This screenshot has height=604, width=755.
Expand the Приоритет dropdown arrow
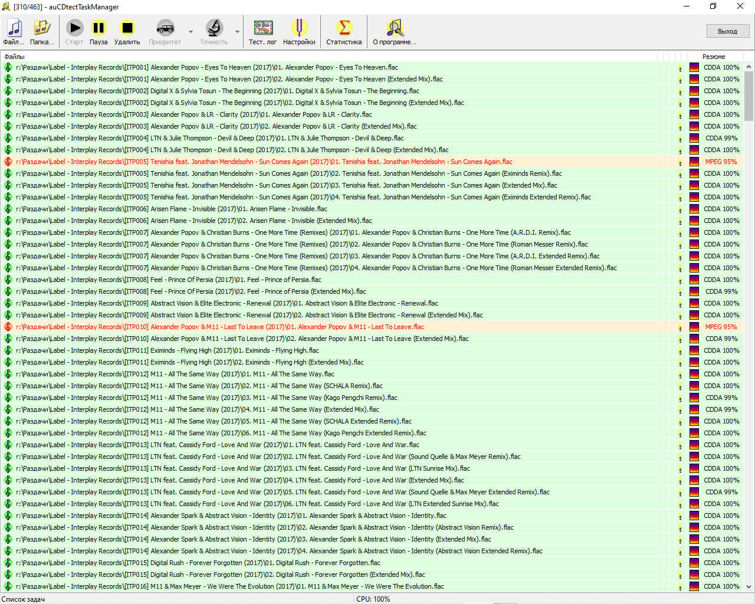click(x=191, y=32)
